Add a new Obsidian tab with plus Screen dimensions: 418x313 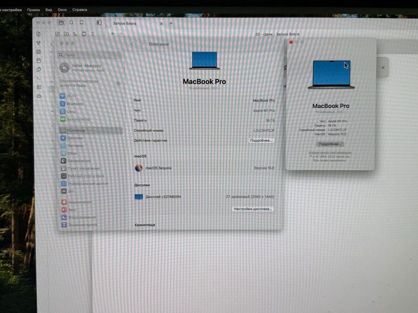(x=171, y=23)
